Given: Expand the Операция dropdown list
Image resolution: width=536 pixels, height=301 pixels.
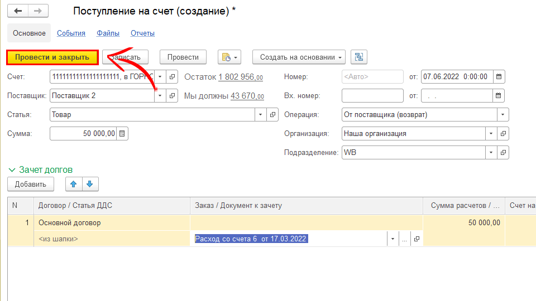Looking at the screenshot, I should coord(503,115).
